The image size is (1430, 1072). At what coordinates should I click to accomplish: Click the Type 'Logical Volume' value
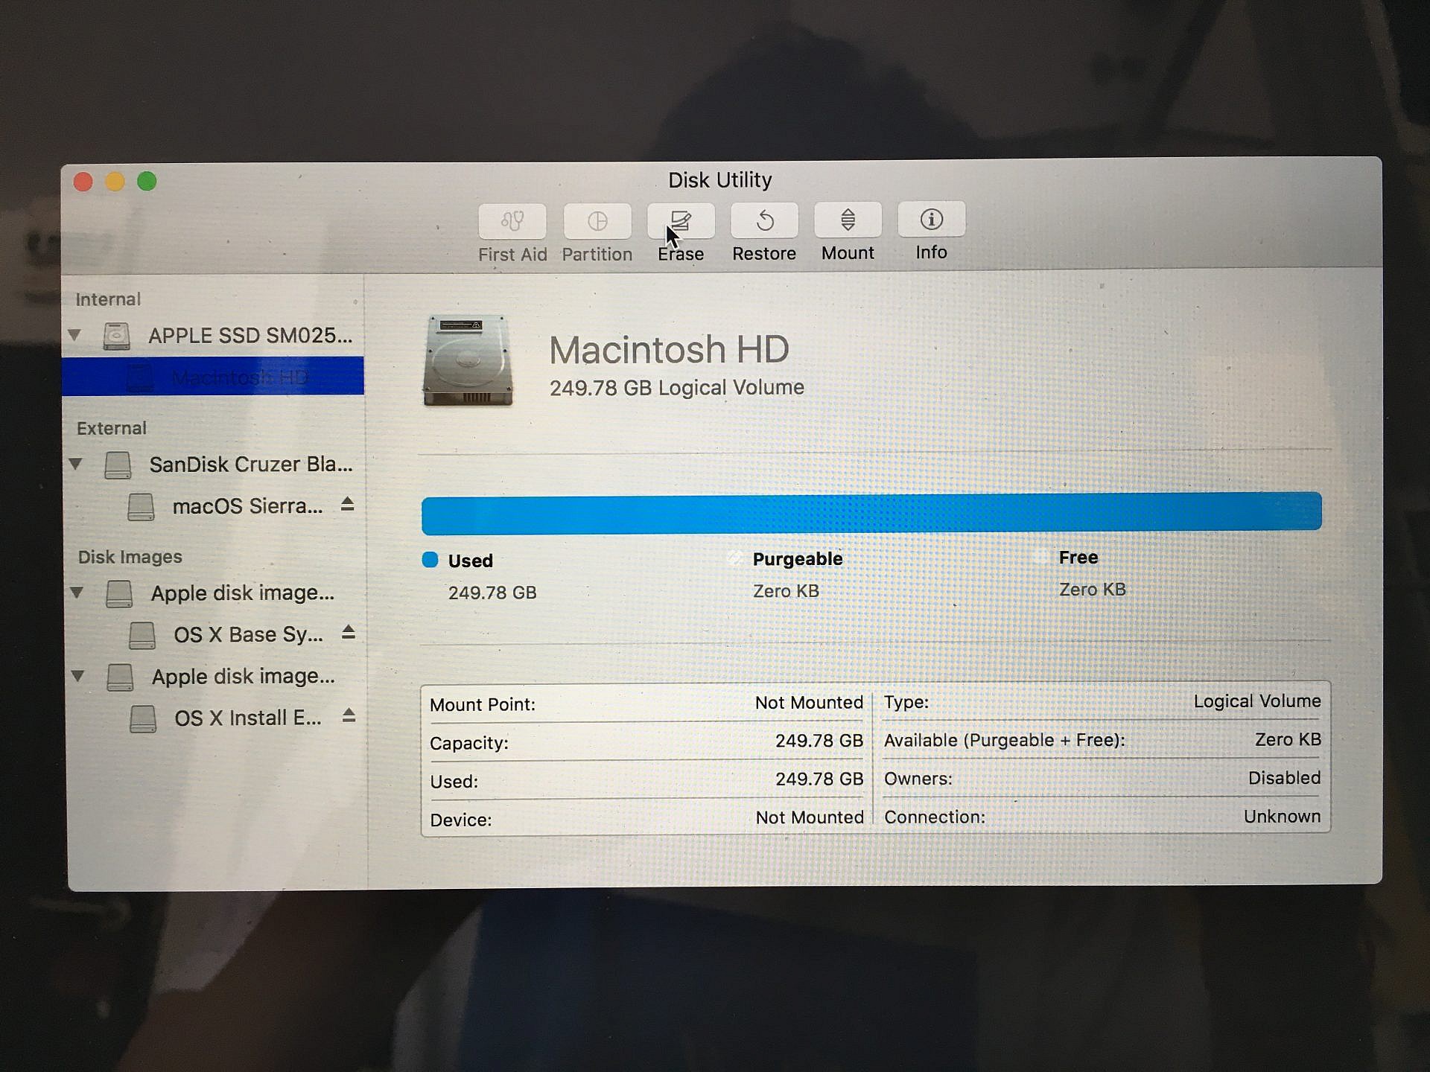tap(1257, 701)
